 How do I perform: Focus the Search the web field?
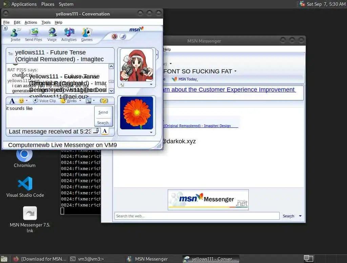click(x=197, y=216)
